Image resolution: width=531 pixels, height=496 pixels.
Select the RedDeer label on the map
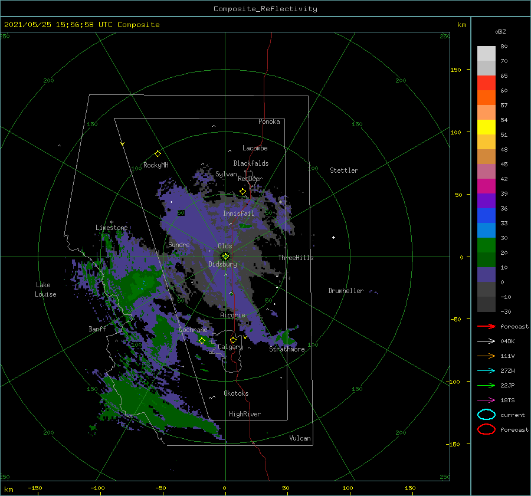pos(250,179)
